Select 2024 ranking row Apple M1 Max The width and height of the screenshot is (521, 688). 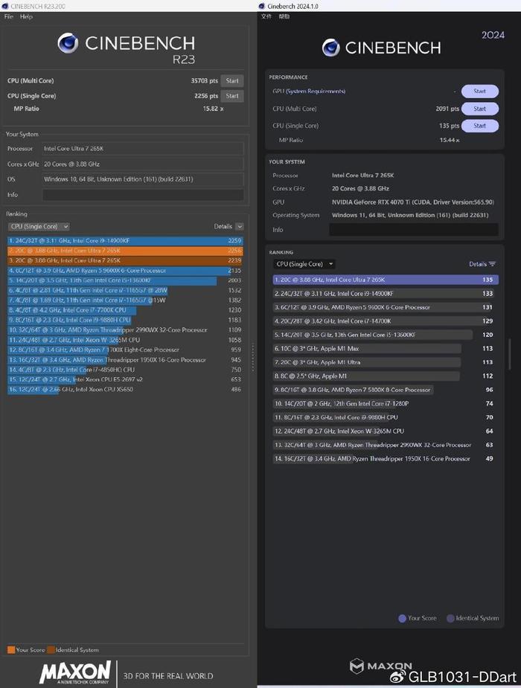point(386,348)
